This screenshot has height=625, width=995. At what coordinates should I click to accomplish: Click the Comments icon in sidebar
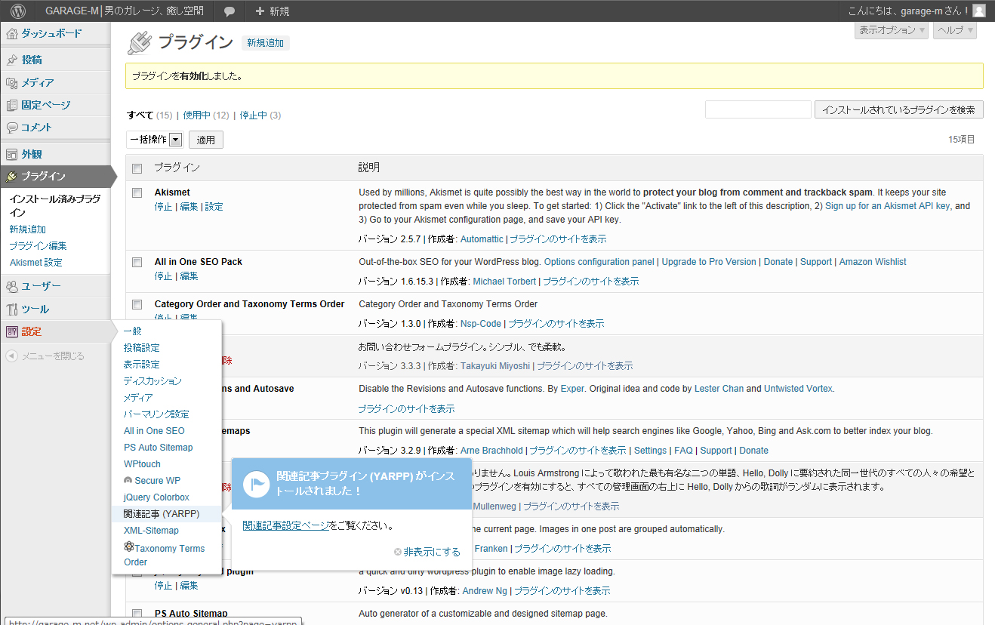12,128
